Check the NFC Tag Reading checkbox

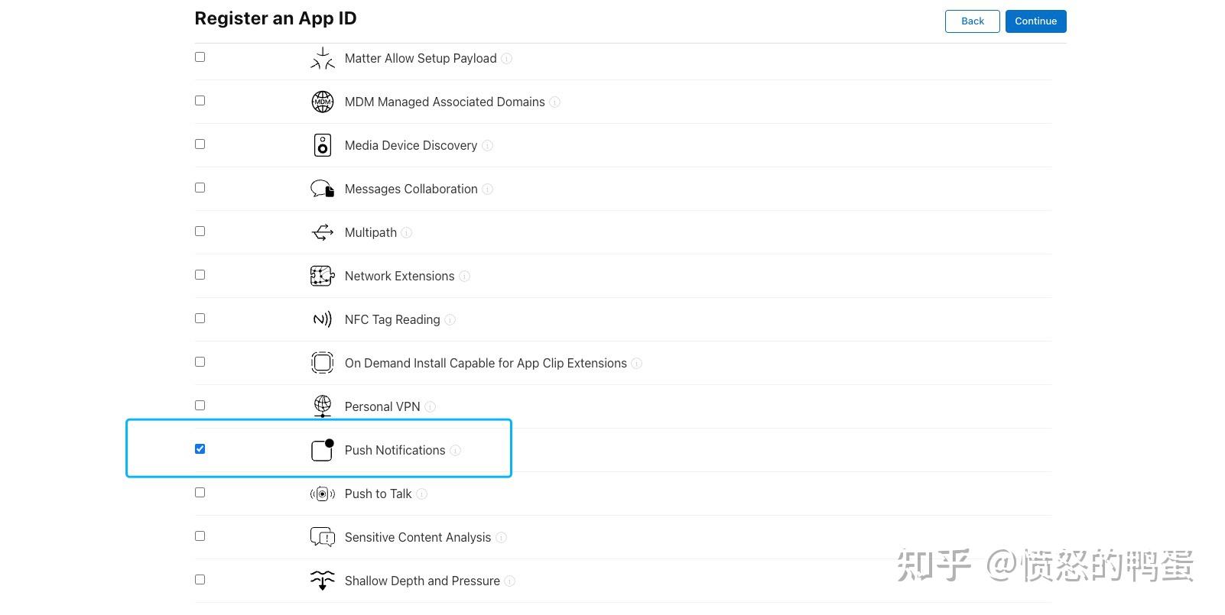pyautogui.click(x=200, y=319)
